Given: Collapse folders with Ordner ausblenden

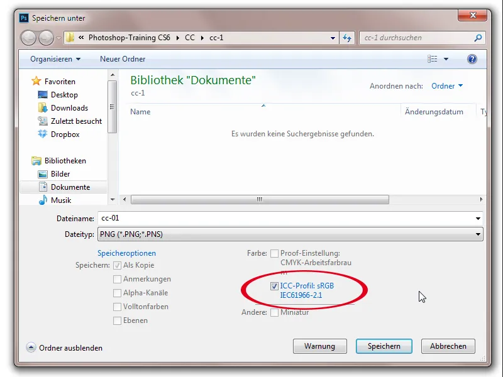Looking at the screenshot, I should click(x=64, y=348).
